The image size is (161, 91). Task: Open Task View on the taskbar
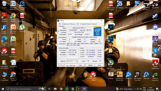click(49, 89)
